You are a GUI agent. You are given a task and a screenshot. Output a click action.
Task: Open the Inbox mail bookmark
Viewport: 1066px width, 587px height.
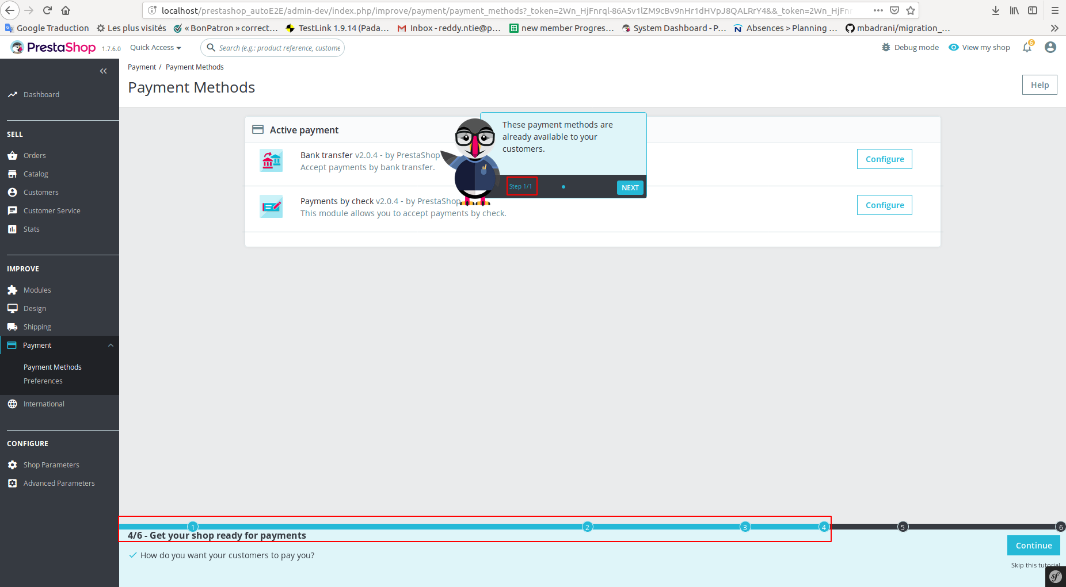click(x=449, y=28)
